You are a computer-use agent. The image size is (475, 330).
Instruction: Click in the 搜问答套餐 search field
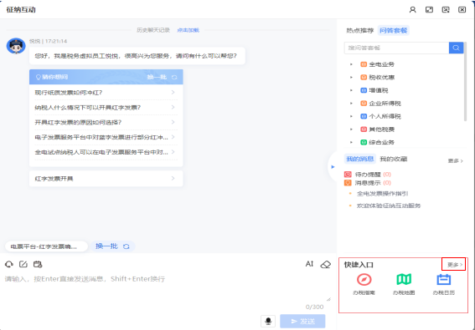coord(396,48)
